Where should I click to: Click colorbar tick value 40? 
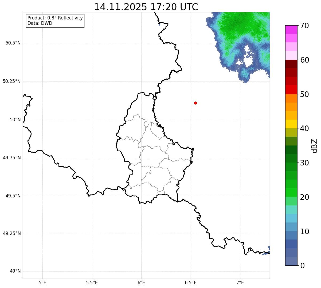click(304, 128)
